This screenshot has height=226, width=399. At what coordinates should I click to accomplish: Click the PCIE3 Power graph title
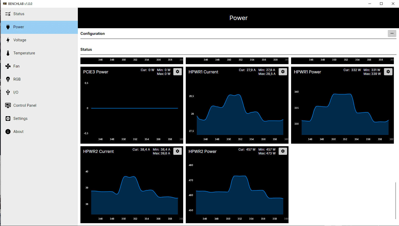point(96,72)
